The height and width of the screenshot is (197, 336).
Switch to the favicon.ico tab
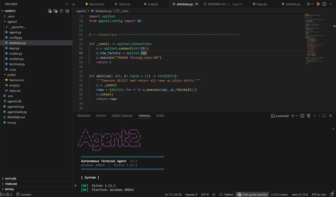click(x=95, y=4)
